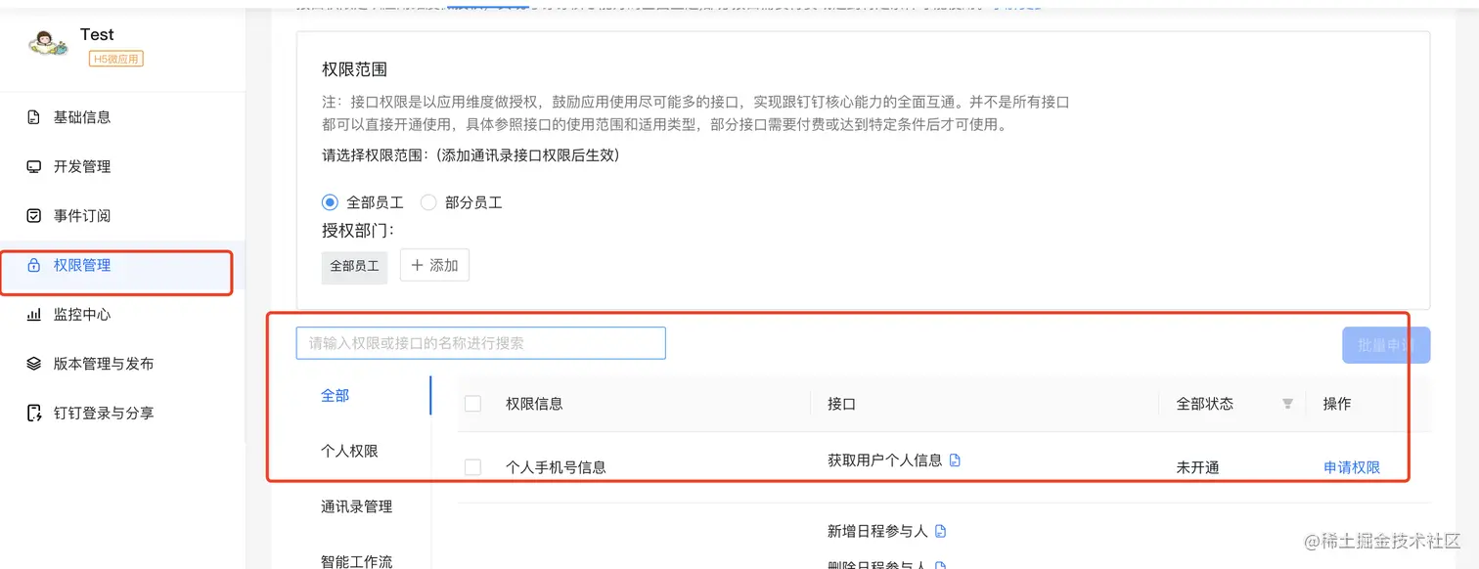Click the 未开通 status cell
Viewport: 1479px width, 569px height.
point(1197,467)
